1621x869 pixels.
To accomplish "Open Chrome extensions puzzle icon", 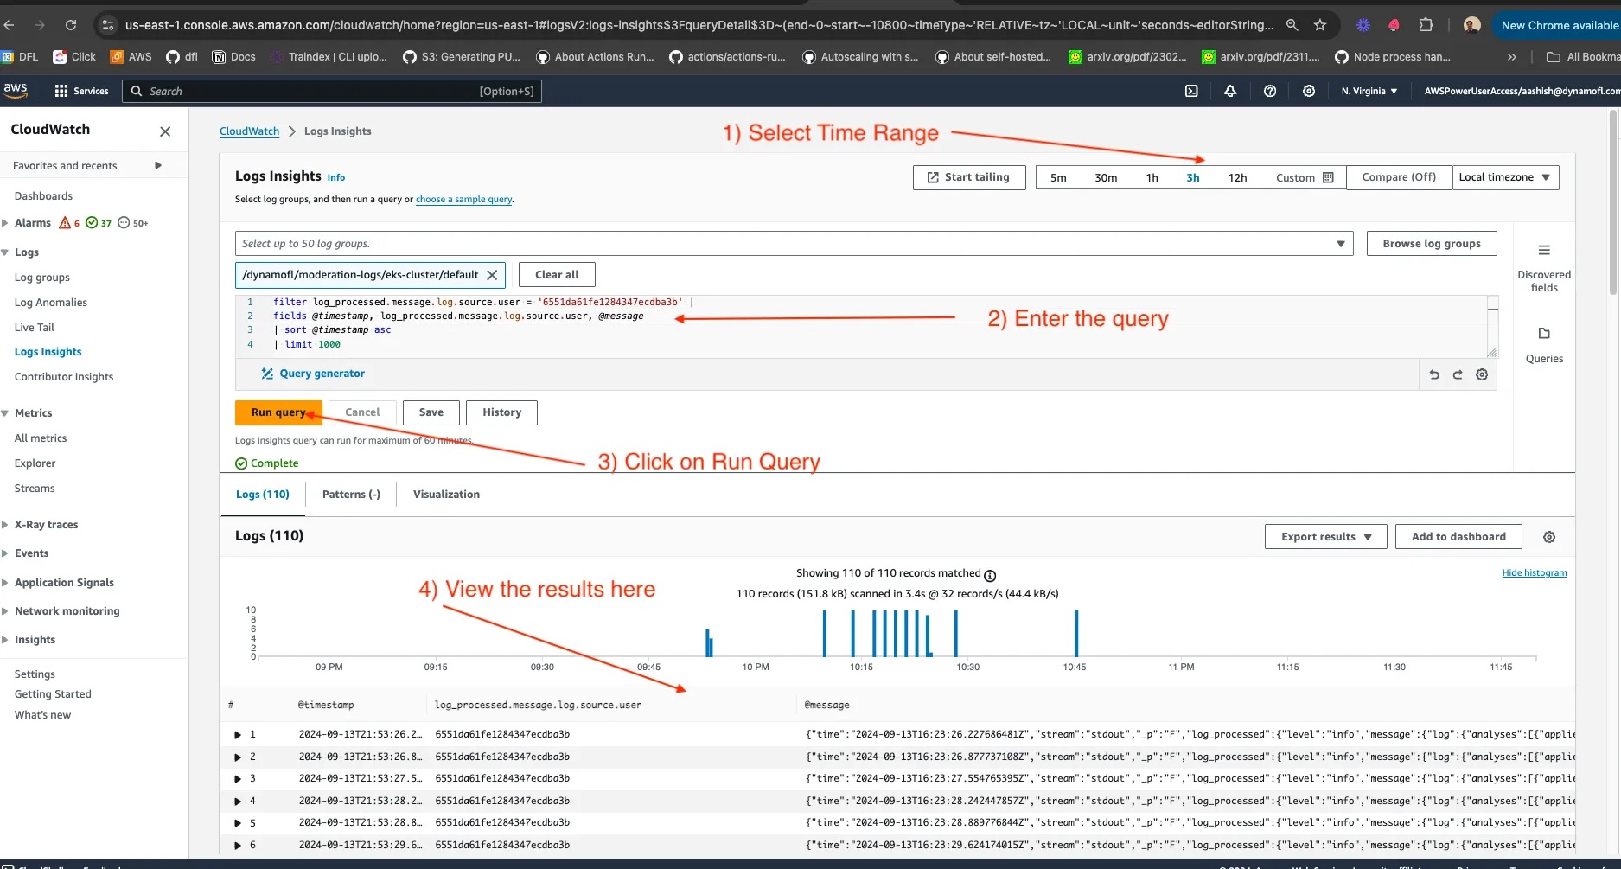I will 1426,25.
